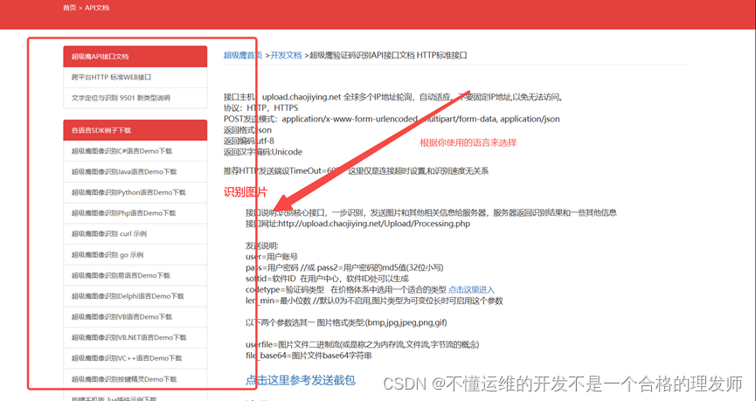Select 超级鹰API接口文档 sidebar header

(135, 57)
